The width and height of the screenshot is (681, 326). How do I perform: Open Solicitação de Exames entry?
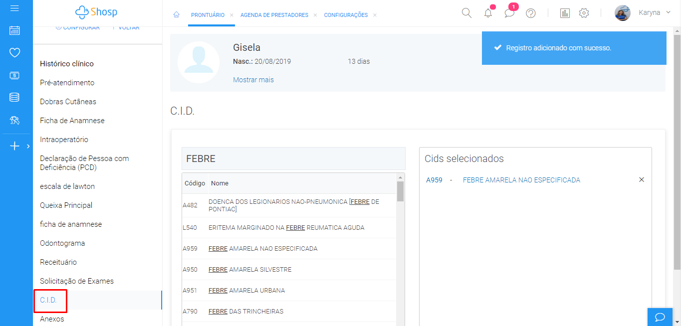pos(77,281)
